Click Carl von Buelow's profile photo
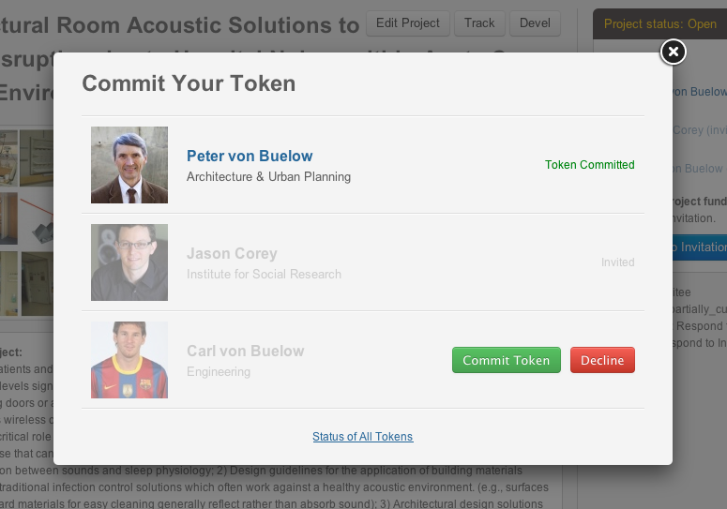The height and width of the screenshot is (509, 727). click(129, 360)
